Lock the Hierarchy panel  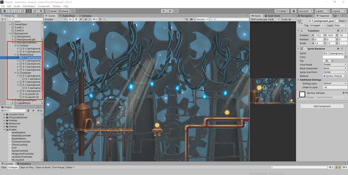tap(38, 16)
